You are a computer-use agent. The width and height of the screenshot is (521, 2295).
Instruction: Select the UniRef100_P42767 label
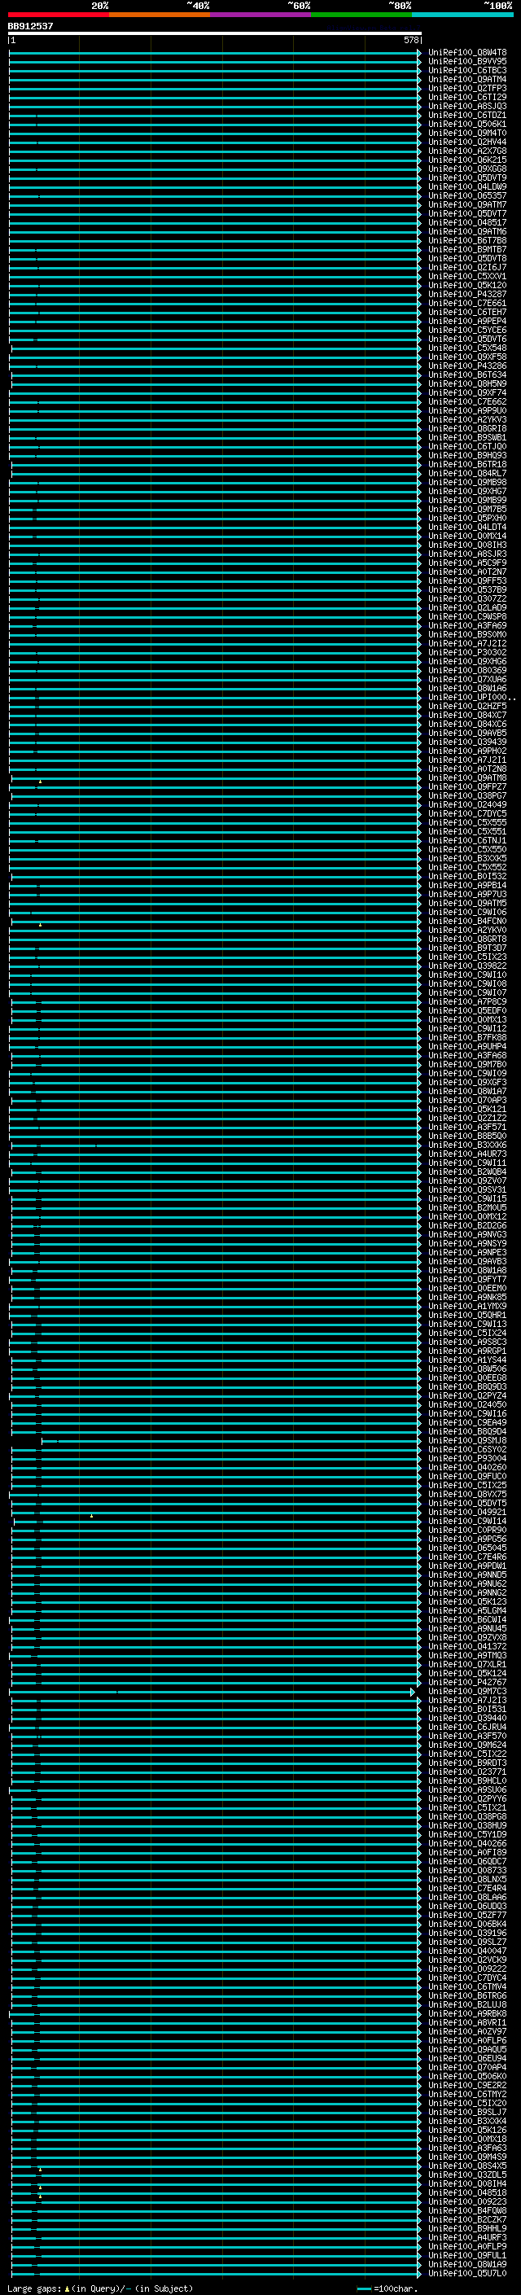pyautogui.click(x=466, y=1683)
